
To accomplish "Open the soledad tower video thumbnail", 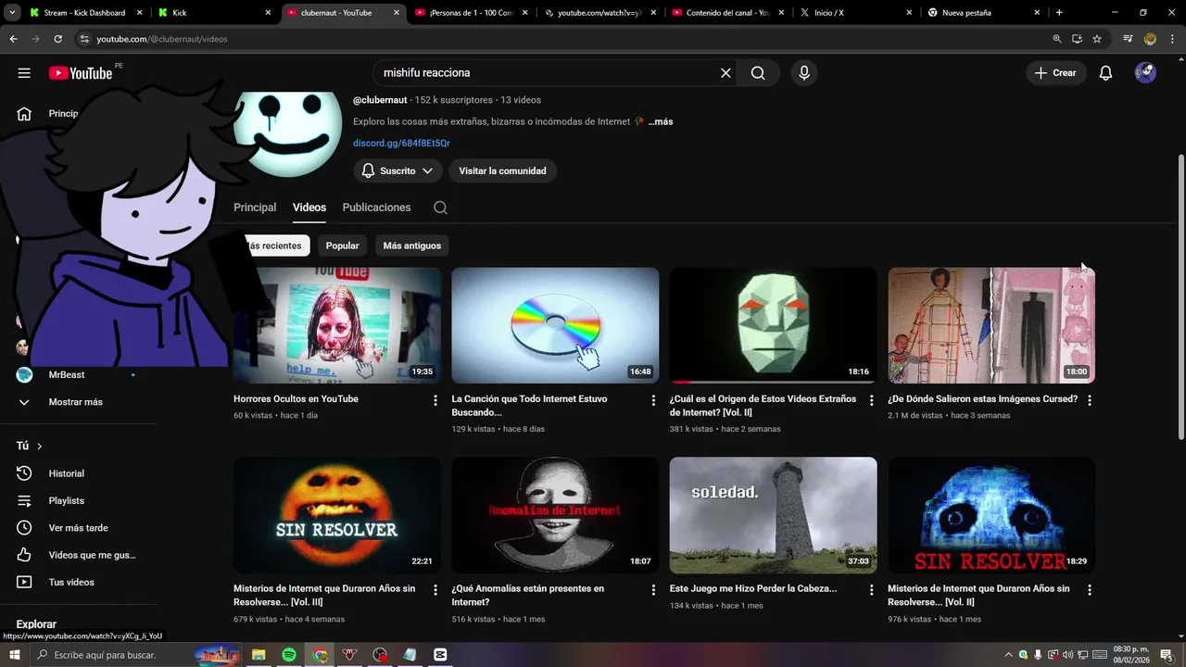I will click(773, 515).
